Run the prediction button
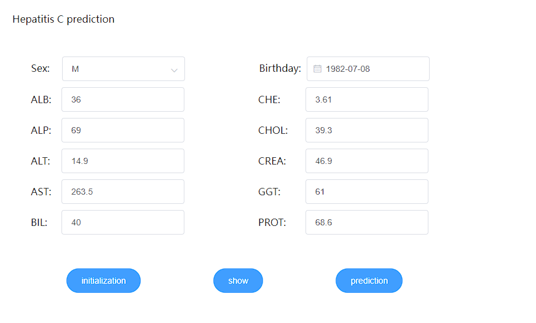The height and width of the screenshot is (323, 536). [x=369, y=281]
